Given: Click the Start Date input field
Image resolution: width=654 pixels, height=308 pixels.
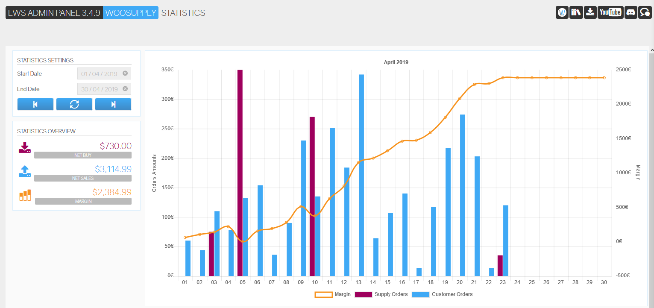Looking at the screenshot, I should [104, 73].
